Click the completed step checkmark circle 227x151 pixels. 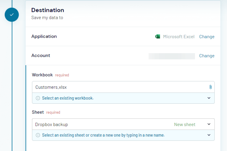click(12, 14)
